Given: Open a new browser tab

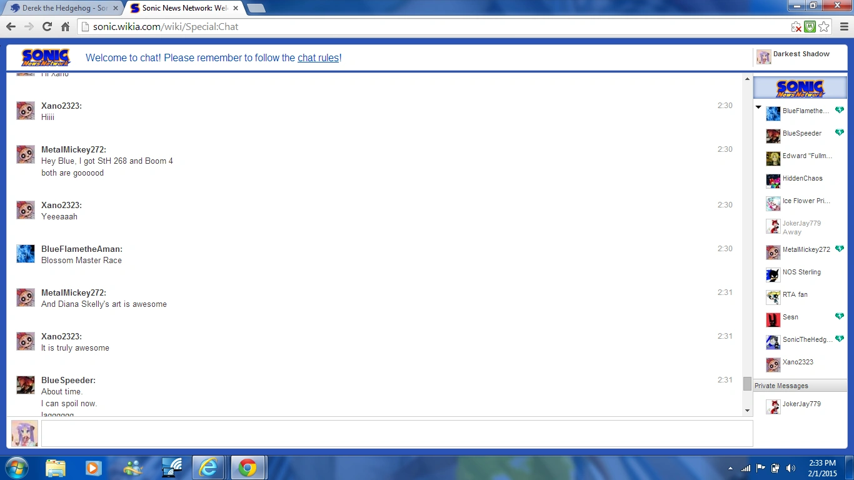Looking at the screenshot, I should point(256,8).
